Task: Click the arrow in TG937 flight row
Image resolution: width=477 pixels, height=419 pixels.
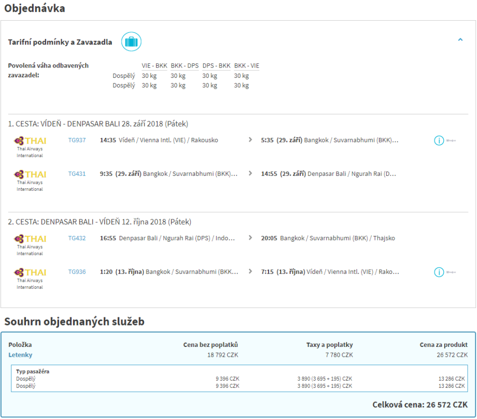Action: [250, 140]
